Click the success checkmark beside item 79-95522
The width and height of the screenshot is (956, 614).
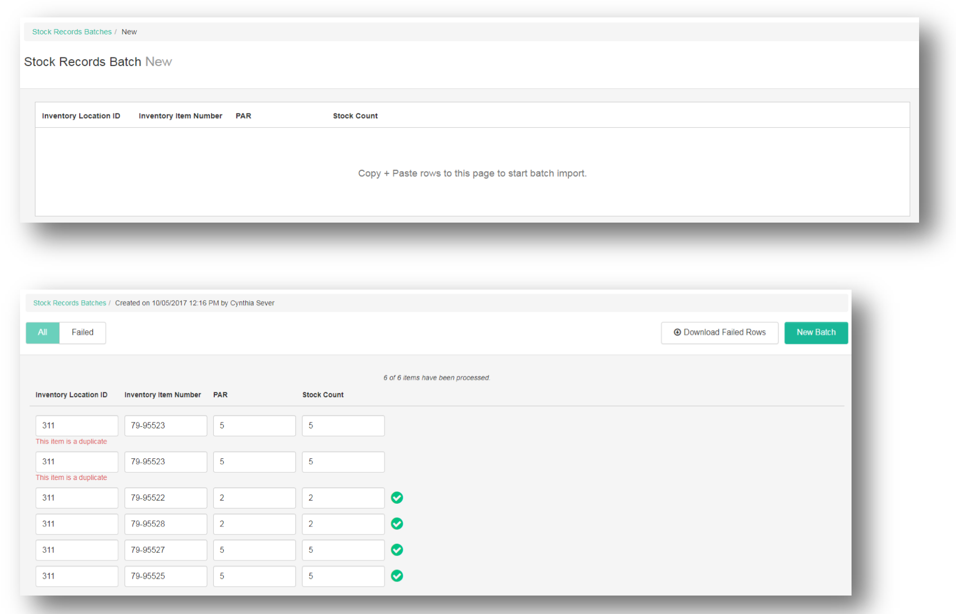(397, 497)
